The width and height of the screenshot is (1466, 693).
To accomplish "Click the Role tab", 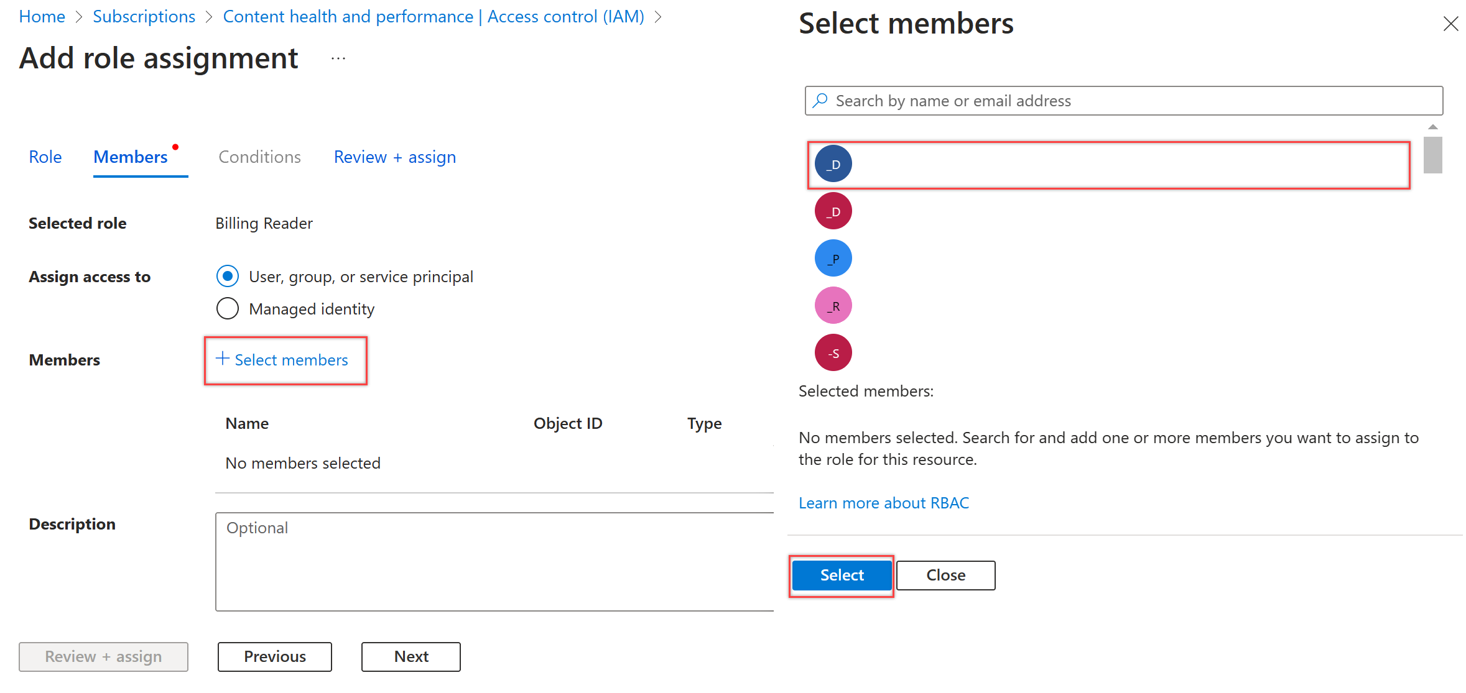I will point(45,157).
